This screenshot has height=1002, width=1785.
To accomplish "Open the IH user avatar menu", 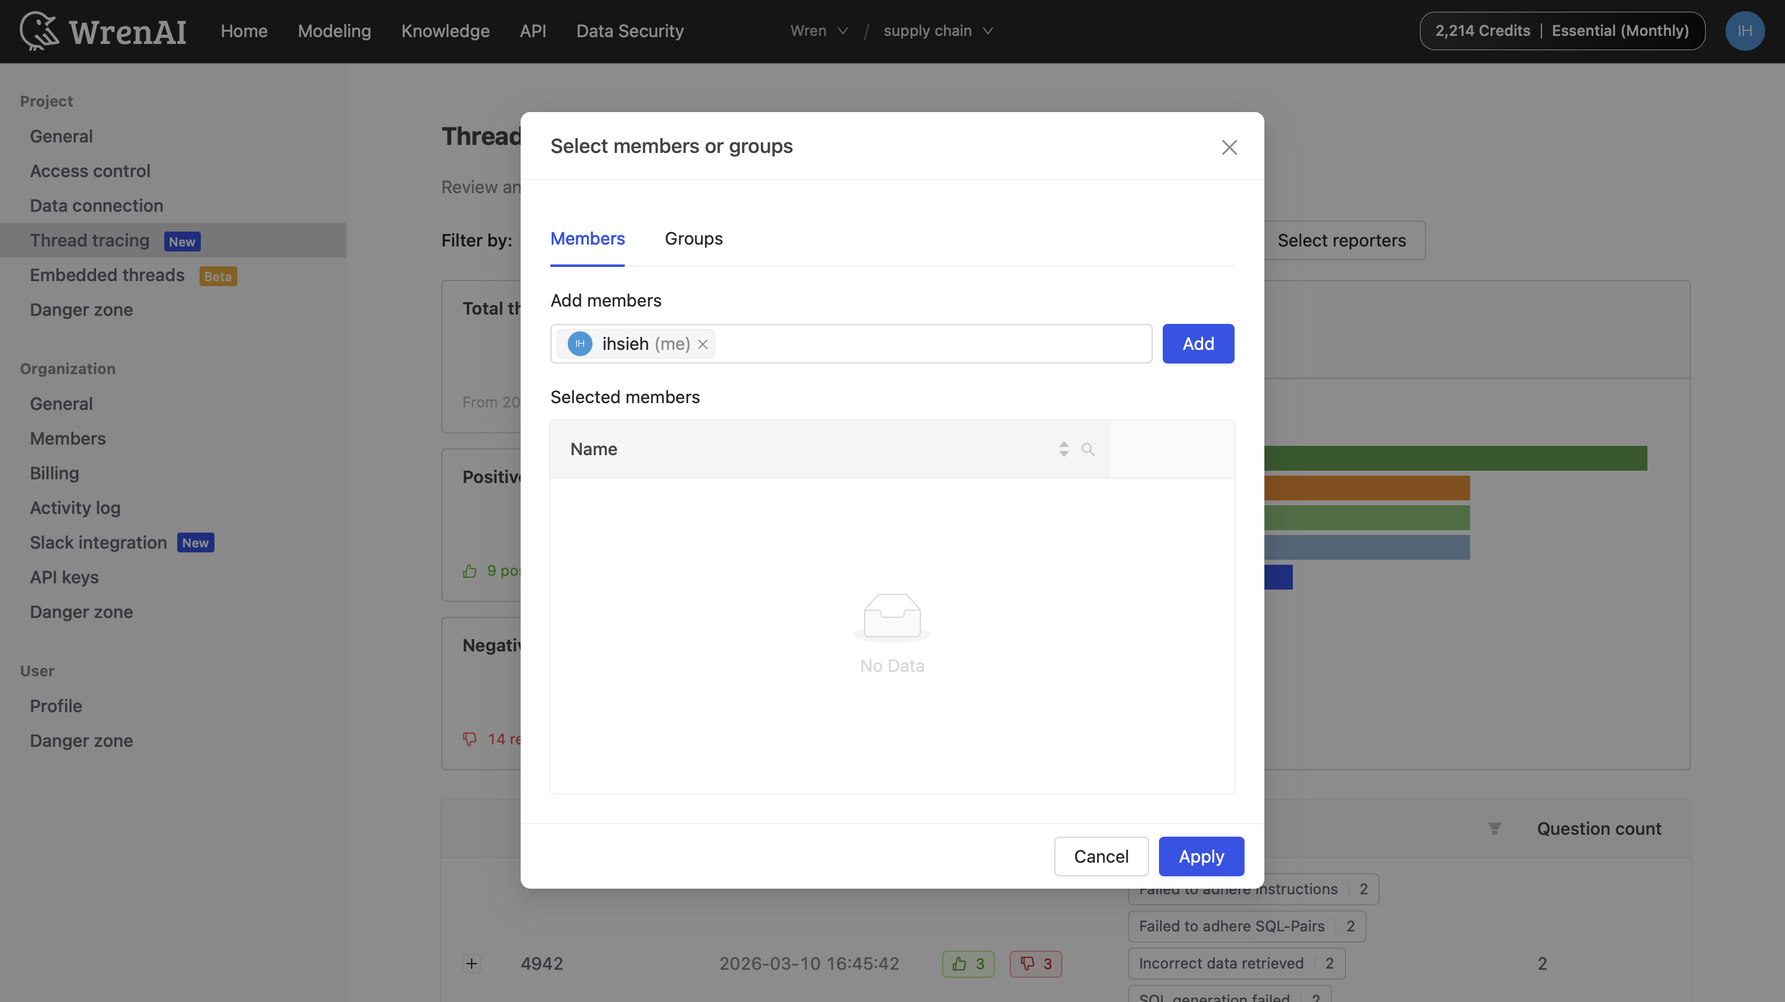I will pyautogui.click(x=1745, y=30).
